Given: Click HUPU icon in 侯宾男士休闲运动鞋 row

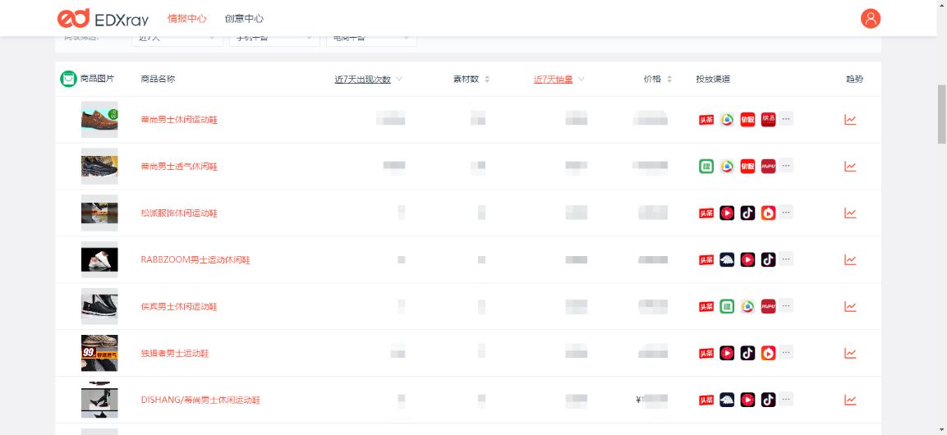Looking at the screenshot, I should [768, 306].
